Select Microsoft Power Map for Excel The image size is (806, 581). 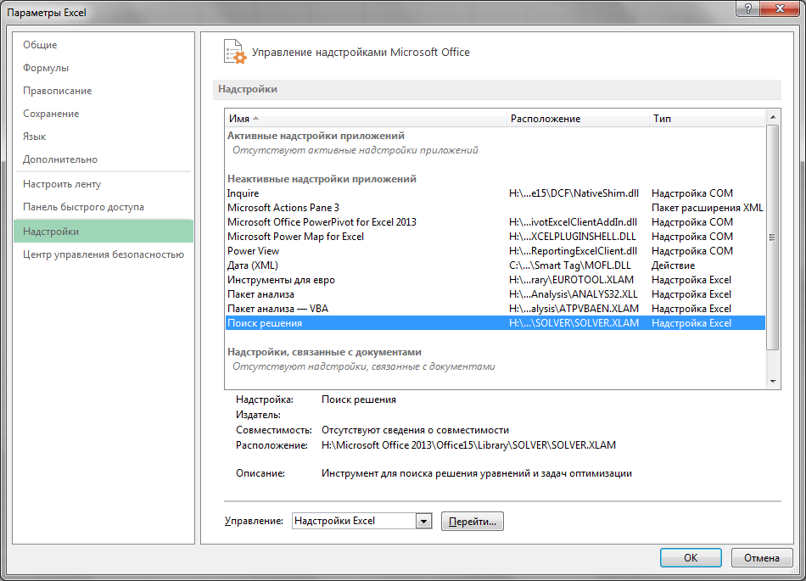[495, 237]
